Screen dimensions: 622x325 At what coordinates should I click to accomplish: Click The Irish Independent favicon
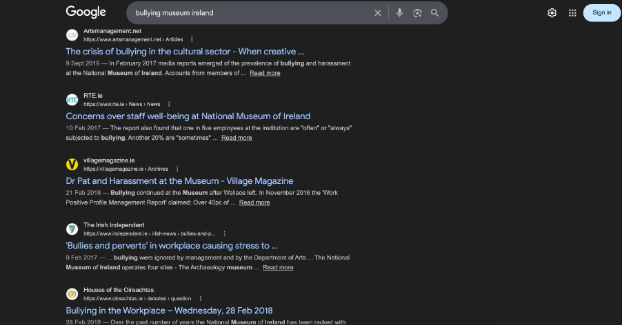click(x=72, y=229)
